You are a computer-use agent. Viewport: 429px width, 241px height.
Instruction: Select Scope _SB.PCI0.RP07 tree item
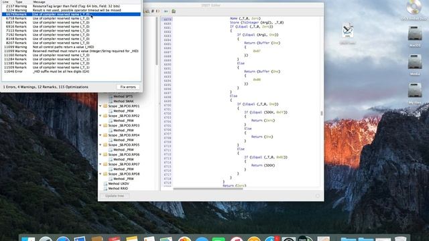click(x=123, y=164)
